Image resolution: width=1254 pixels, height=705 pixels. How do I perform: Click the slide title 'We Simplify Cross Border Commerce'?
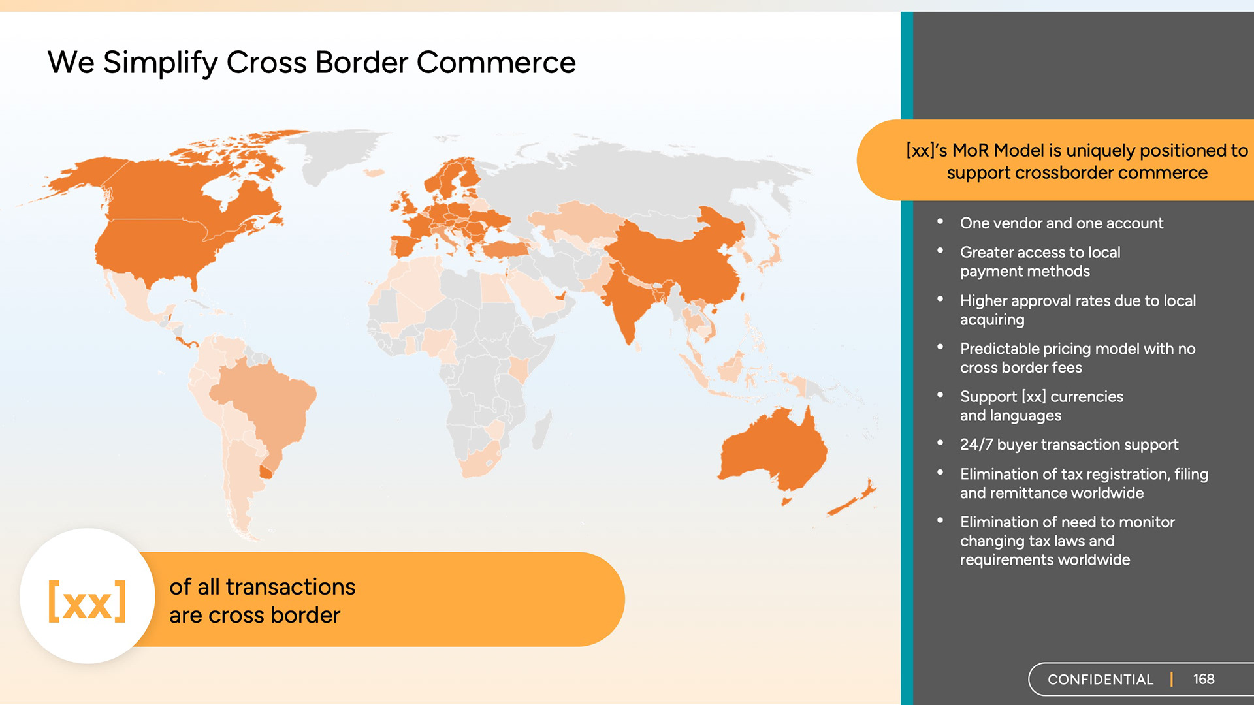coord(312,63)
